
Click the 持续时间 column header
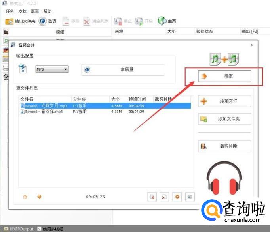click(140, 99)
